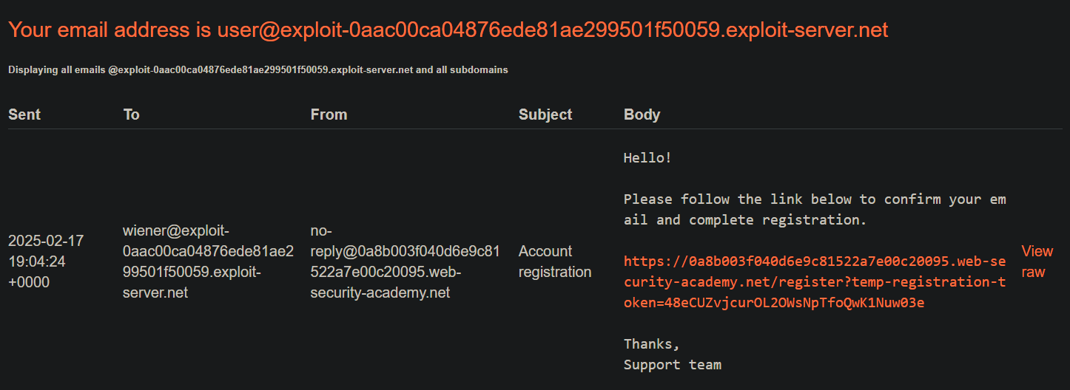Select the 2025-02-17 sent date
The width and height of the screenshot is (1070, 390).
pos(46,241)
